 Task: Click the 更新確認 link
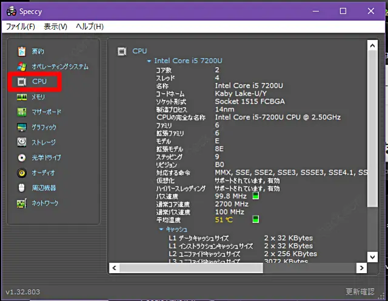click(360, 291)
